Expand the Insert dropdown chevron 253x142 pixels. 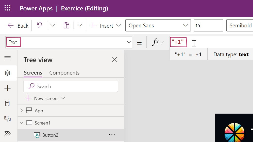tap(119, 25)
